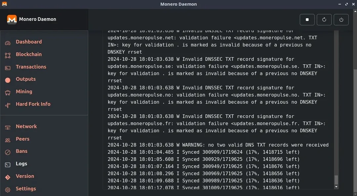Click the 'Synced 300929/1719625' log line
The image size is (357, 196).
pyautogui.click(x=204, y=159)
